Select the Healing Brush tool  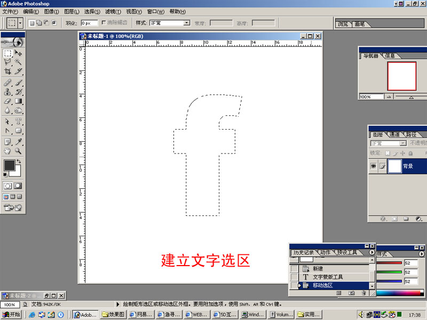pos(7,83)
